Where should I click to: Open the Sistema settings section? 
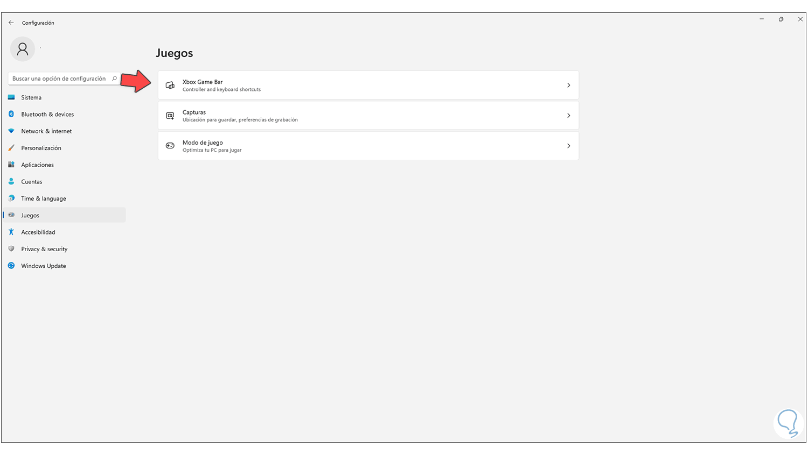(31, 98)
